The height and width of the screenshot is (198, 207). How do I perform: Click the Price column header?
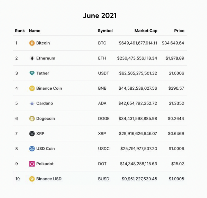(179, 31)
